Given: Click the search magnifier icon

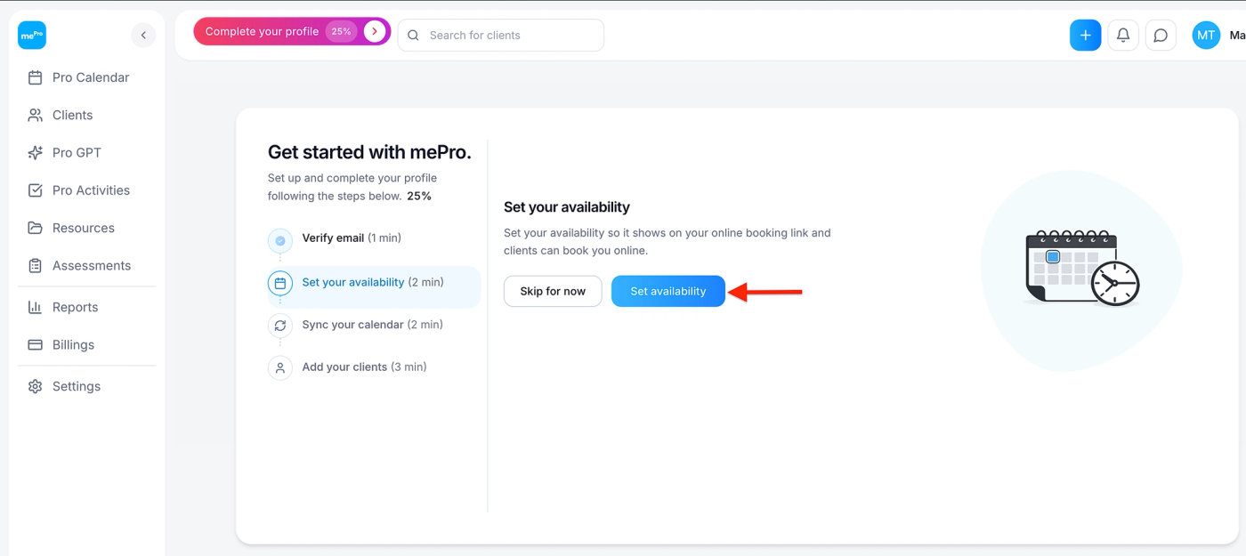Looking at the screenshot, I should click(413, 36).
